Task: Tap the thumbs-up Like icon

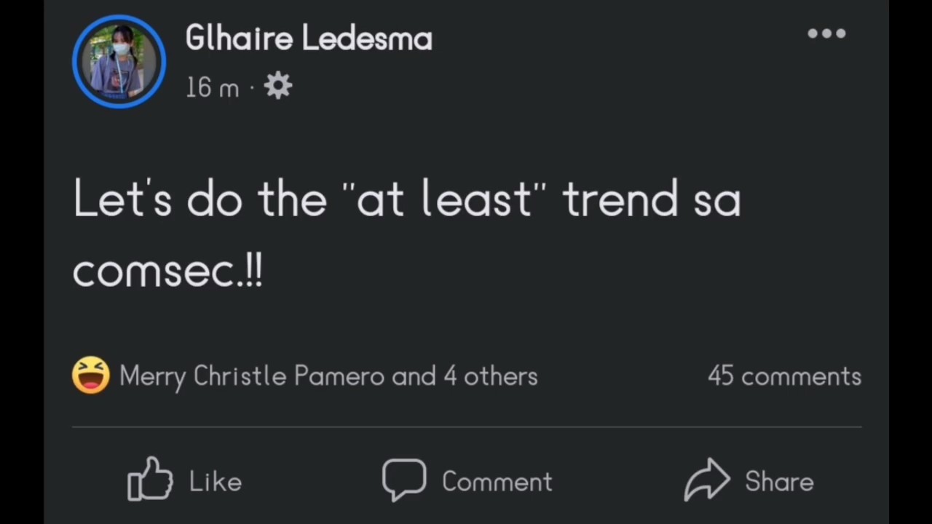Action: tap(150, 479)
